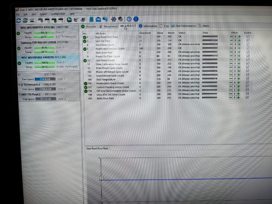This screenshot has width=272, height=204.
Task: Toggle Enable checkbox for Spin Retry Count
Action: [248, 60]
